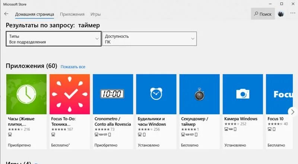This screenshot has width=298, height=164.
Task: Click the Приложения (60) section heading
Action: 31,66
